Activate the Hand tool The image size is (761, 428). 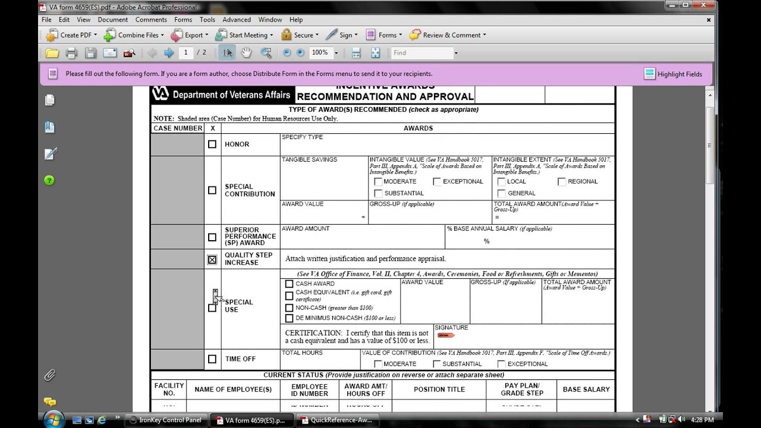(x=246, y=53)
